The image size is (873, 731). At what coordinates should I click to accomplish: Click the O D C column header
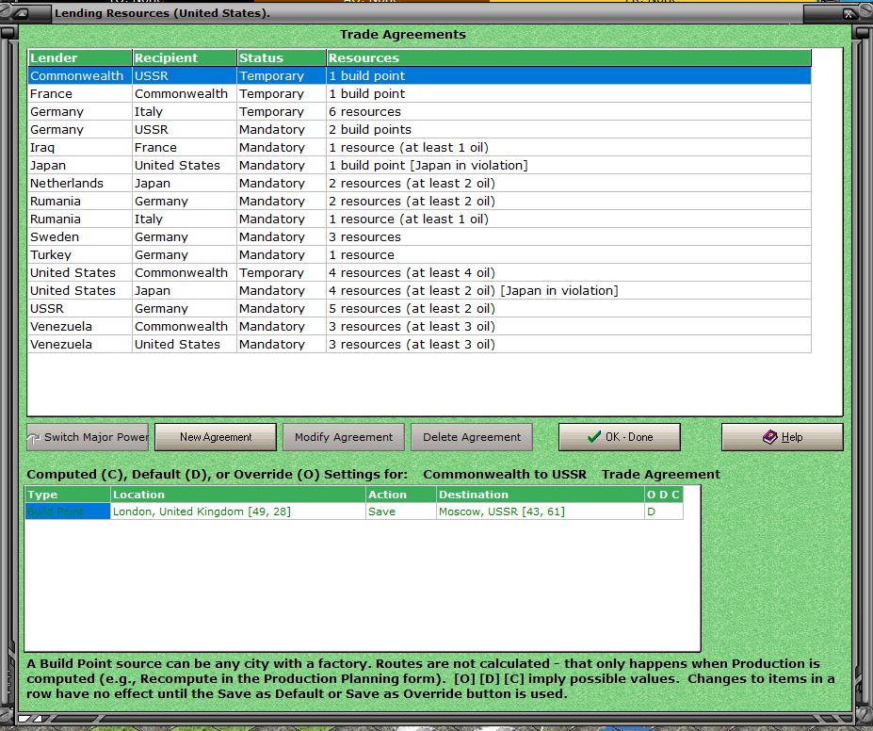664,495
